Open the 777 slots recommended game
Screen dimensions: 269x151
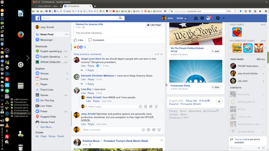pos(258,48)
